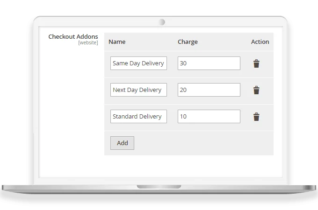This screenshot has width=318, height=210.
Task: Edit the charge field showing 30
Action: pos(209,63)
